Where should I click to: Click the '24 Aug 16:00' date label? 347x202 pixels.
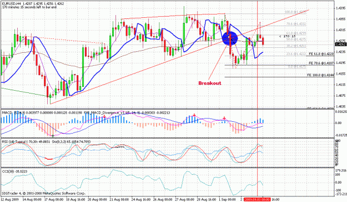click(x=141, y=200)
